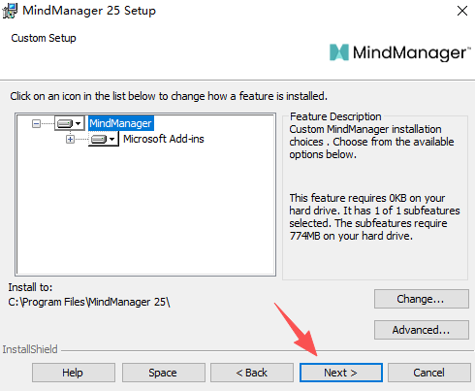Click the installer icon in the title bar
Viewport: 475px width, 391px height.
point(10,11)
